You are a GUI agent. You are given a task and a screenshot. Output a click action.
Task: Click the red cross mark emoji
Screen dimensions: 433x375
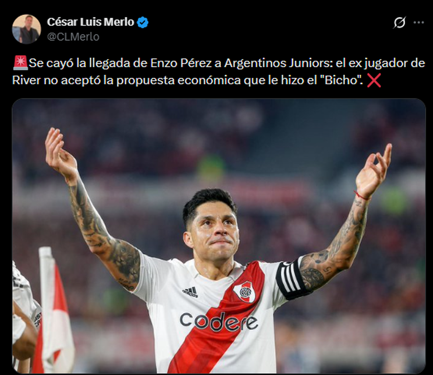374,80
